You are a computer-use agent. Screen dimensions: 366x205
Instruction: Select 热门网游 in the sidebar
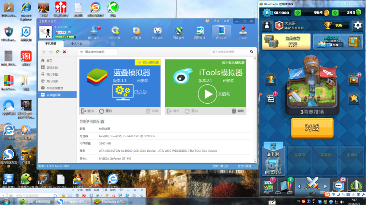[x=57, y=81]
